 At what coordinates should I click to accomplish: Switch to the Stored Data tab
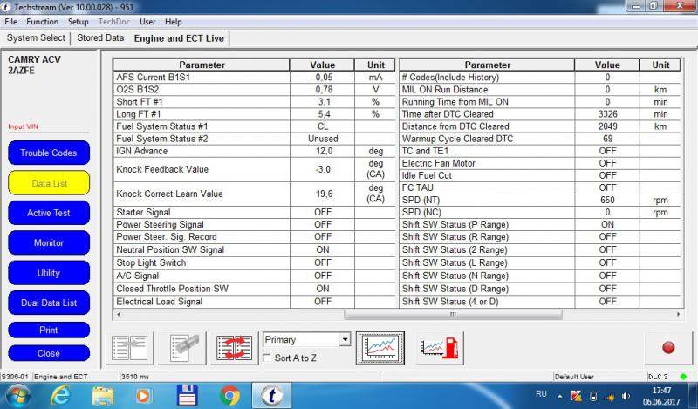[x=100, y=38]
